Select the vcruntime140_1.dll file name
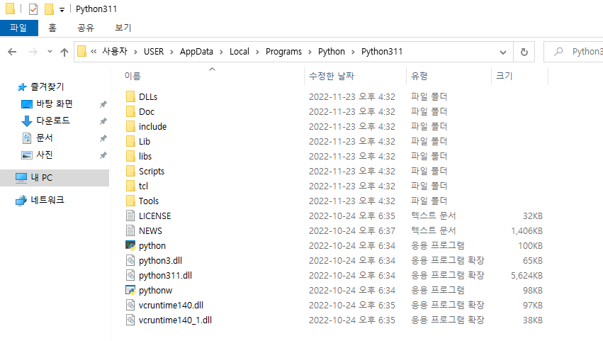This screenshot has width=603, height=341. (175, 320)
